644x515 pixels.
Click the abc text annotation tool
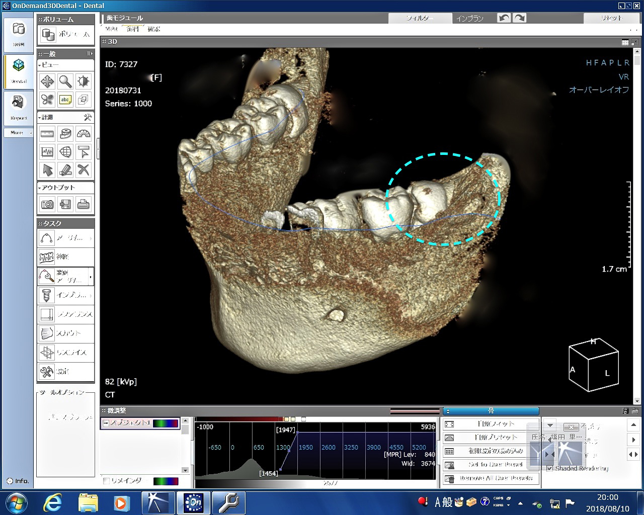click(65, 100)
